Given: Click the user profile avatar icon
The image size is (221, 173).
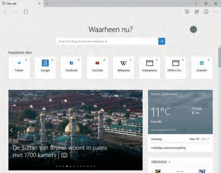Looking at the screenshot, I should click(x=193, y=29).
